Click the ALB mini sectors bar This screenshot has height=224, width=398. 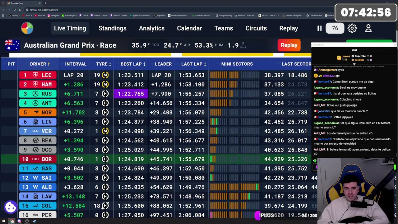[x=235, y=187]
